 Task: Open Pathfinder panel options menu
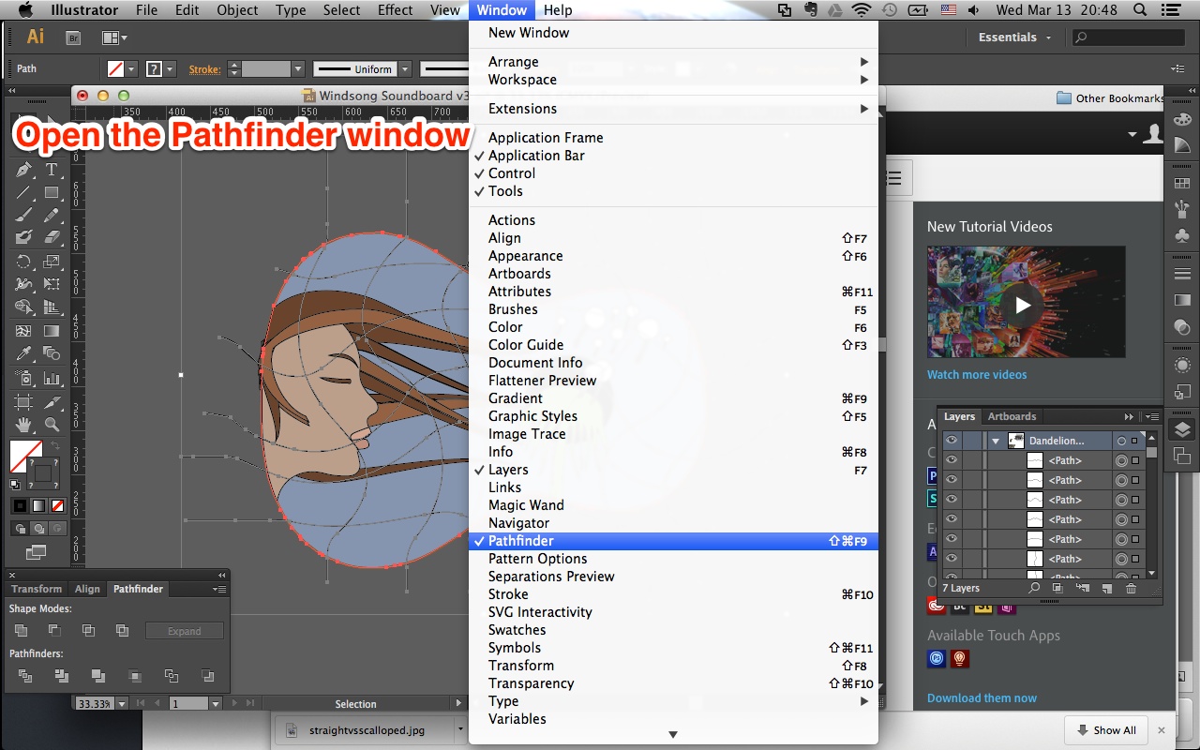coord(219,589)
